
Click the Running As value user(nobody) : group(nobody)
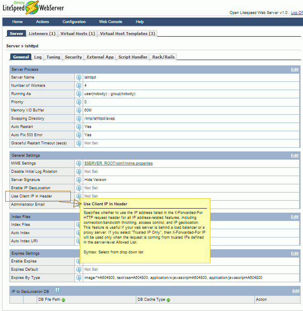pos(110,94)
